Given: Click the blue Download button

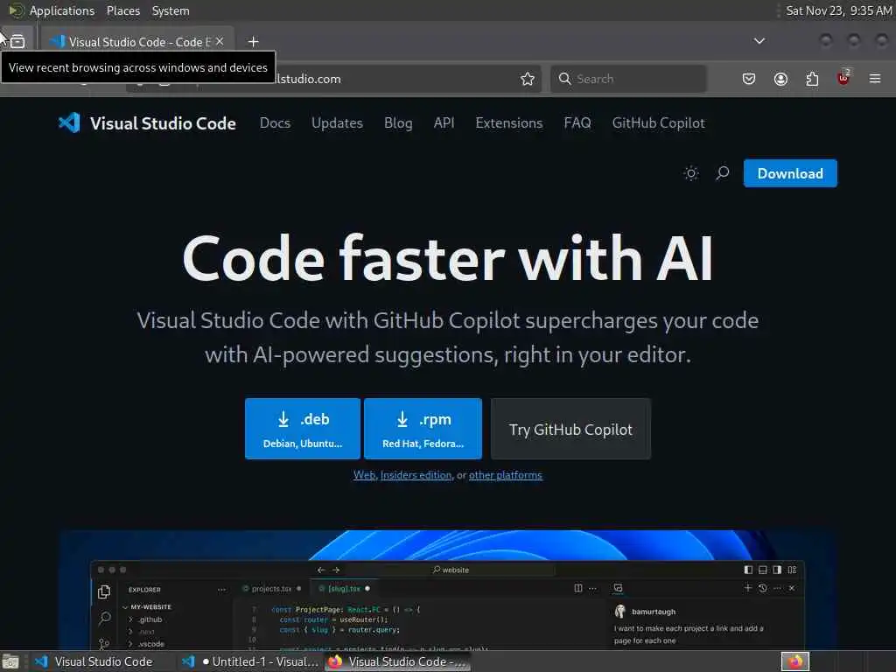Looking at the screenshot, I should (790, 173).
